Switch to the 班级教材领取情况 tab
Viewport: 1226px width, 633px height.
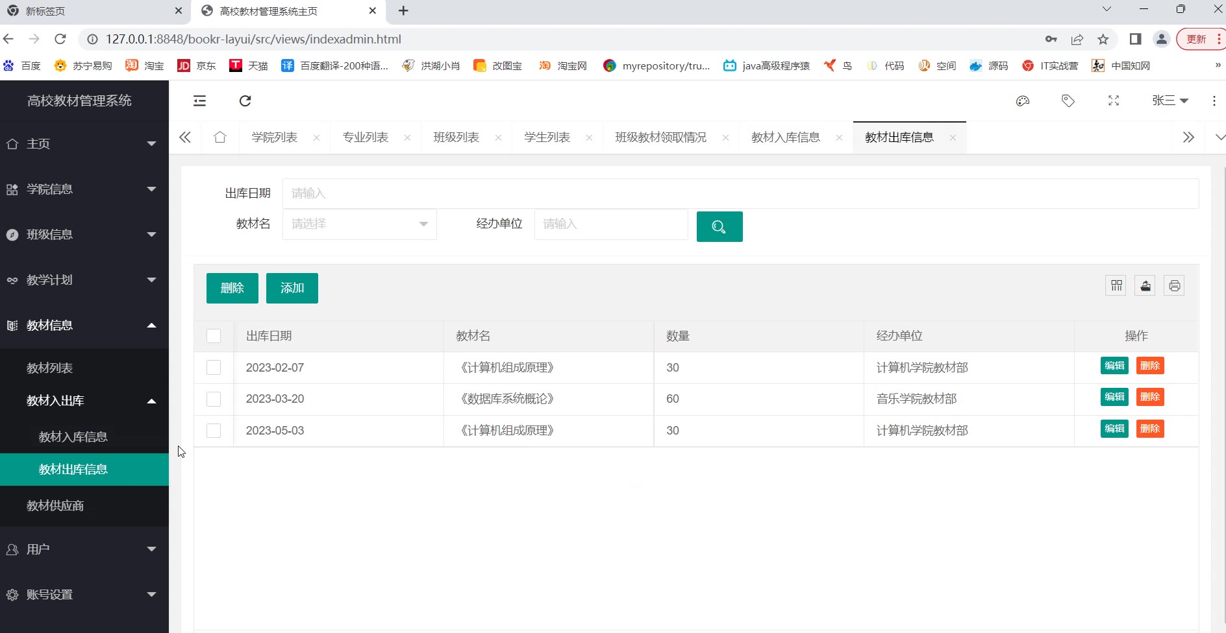[x=661, y=137]
